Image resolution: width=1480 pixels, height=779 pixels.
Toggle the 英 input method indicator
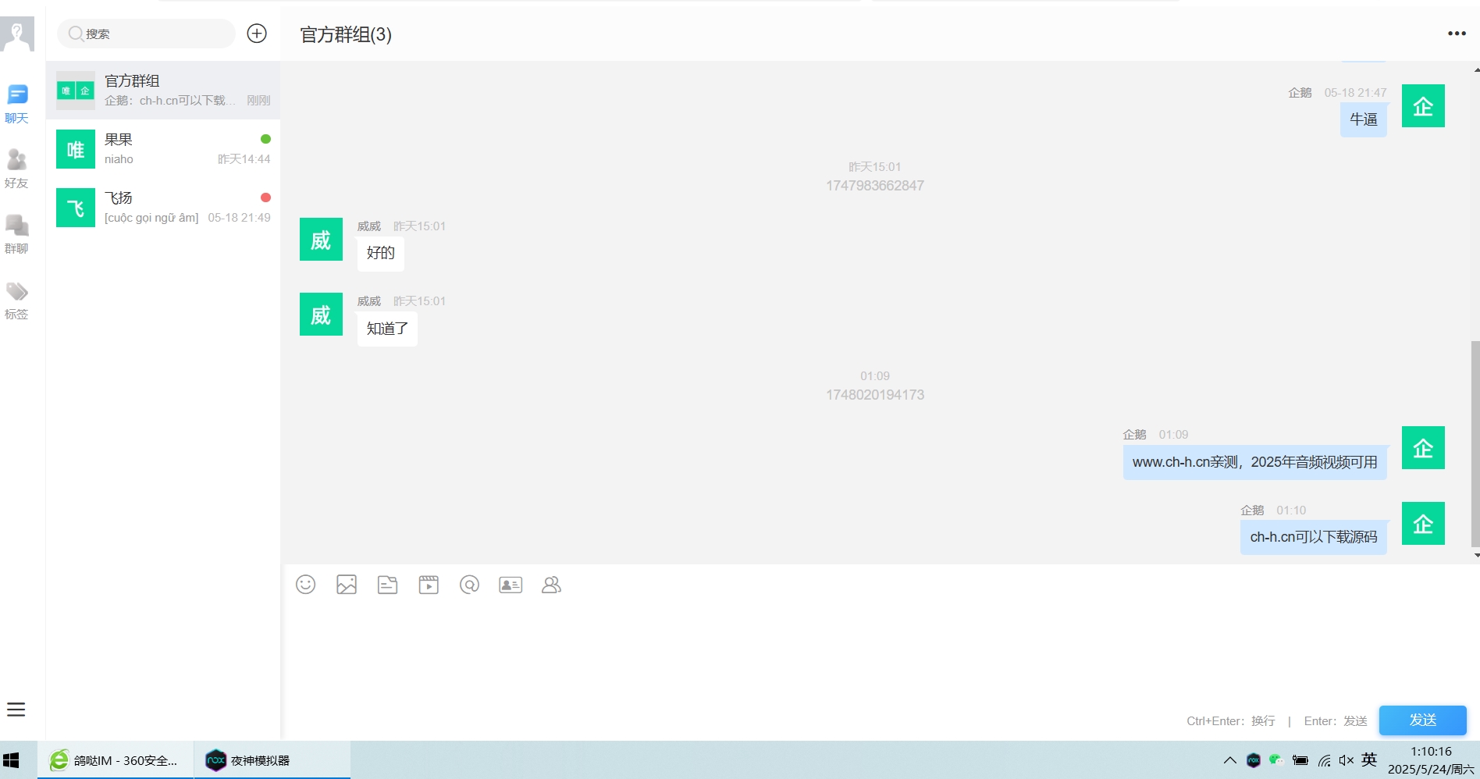[x=1369, y=760]
